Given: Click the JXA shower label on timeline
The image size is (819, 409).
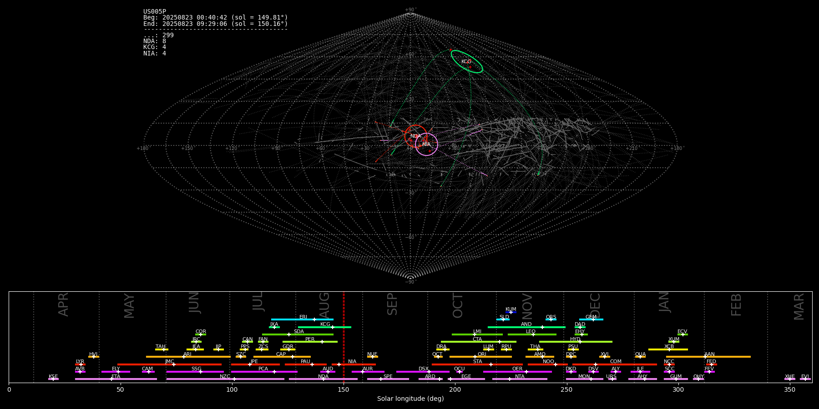Looking at the screenshot, I should click(274, 324).
